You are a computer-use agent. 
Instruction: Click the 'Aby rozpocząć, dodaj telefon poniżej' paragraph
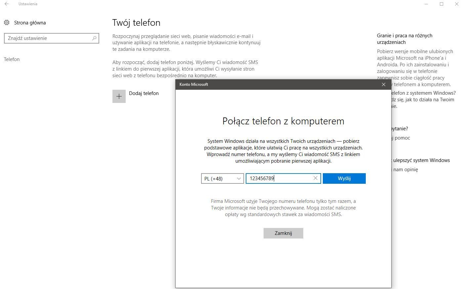[x=185, y=69]
